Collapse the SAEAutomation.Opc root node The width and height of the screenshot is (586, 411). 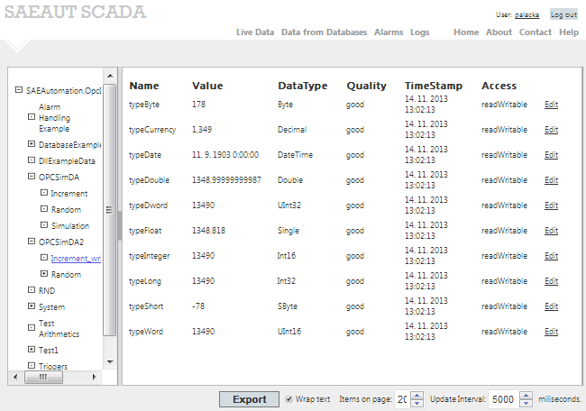(19, 90)
